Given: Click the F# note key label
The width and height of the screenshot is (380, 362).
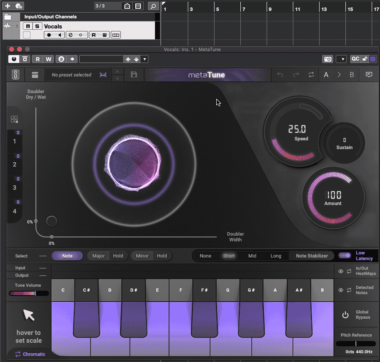Looking at the screenshot, I should (x=204, y=290).
